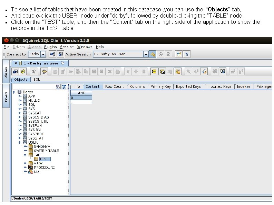Expand the APP schema node
This screenshot has height=205, width=274.
tap(20, 96)
